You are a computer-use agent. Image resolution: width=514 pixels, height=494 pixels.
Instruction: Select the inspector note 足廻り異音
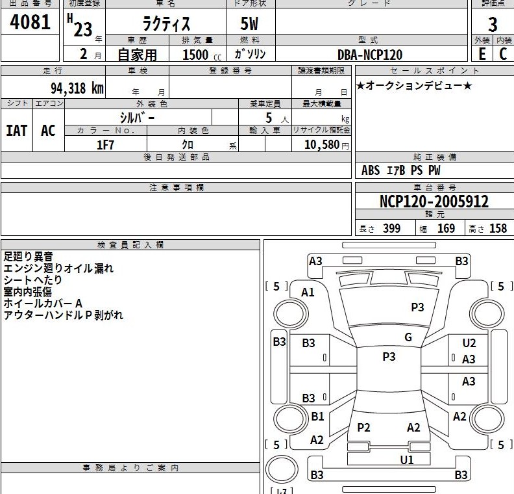click(28, 256)
